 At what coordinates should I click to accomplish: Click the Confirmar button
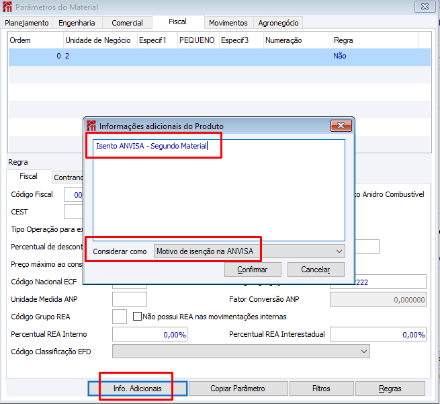[253, 270]
